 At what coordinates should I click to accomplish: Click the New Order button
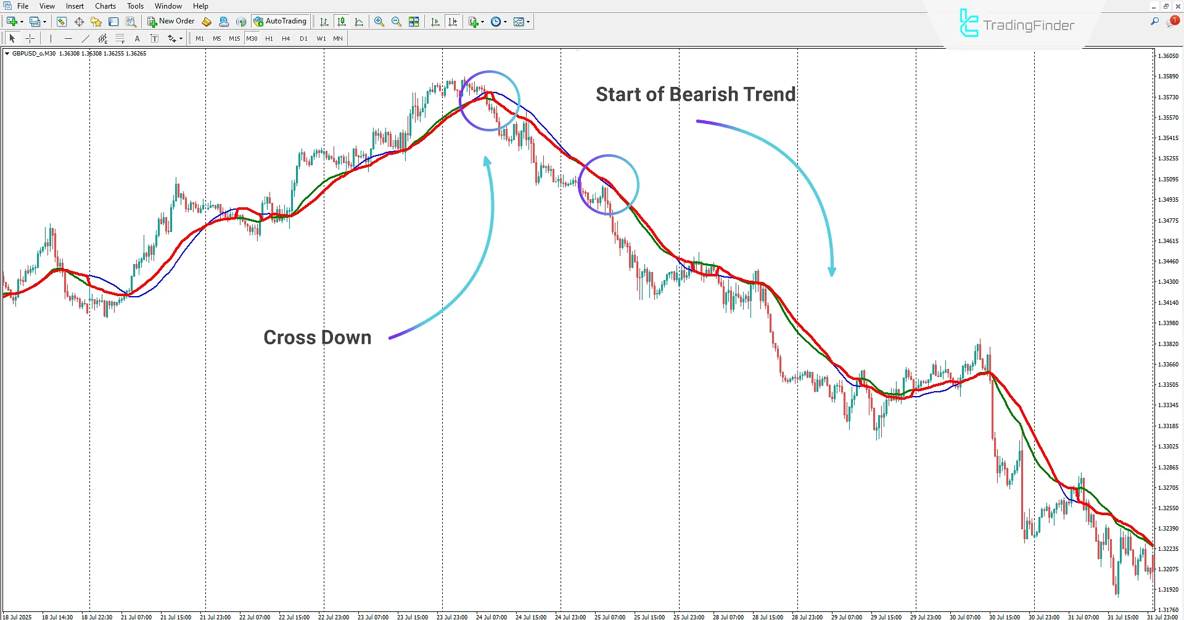(171, 21)
